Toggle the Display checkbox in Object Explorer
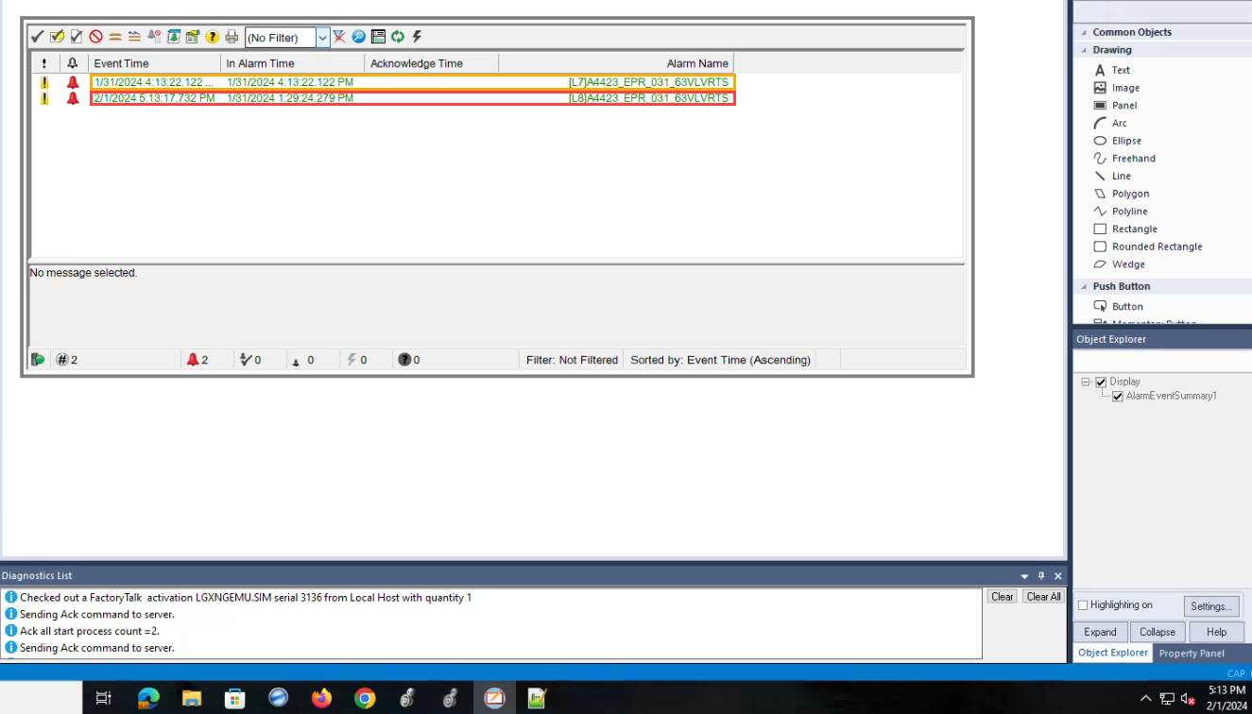The height and width of the screenshot is (714, 1252). [1101, 382]
